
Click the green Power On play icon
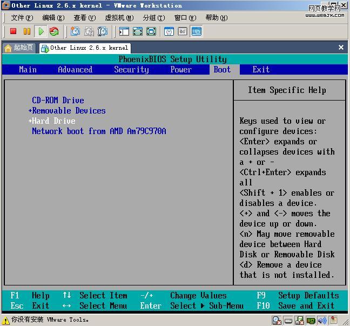click(x=41, y=31)
